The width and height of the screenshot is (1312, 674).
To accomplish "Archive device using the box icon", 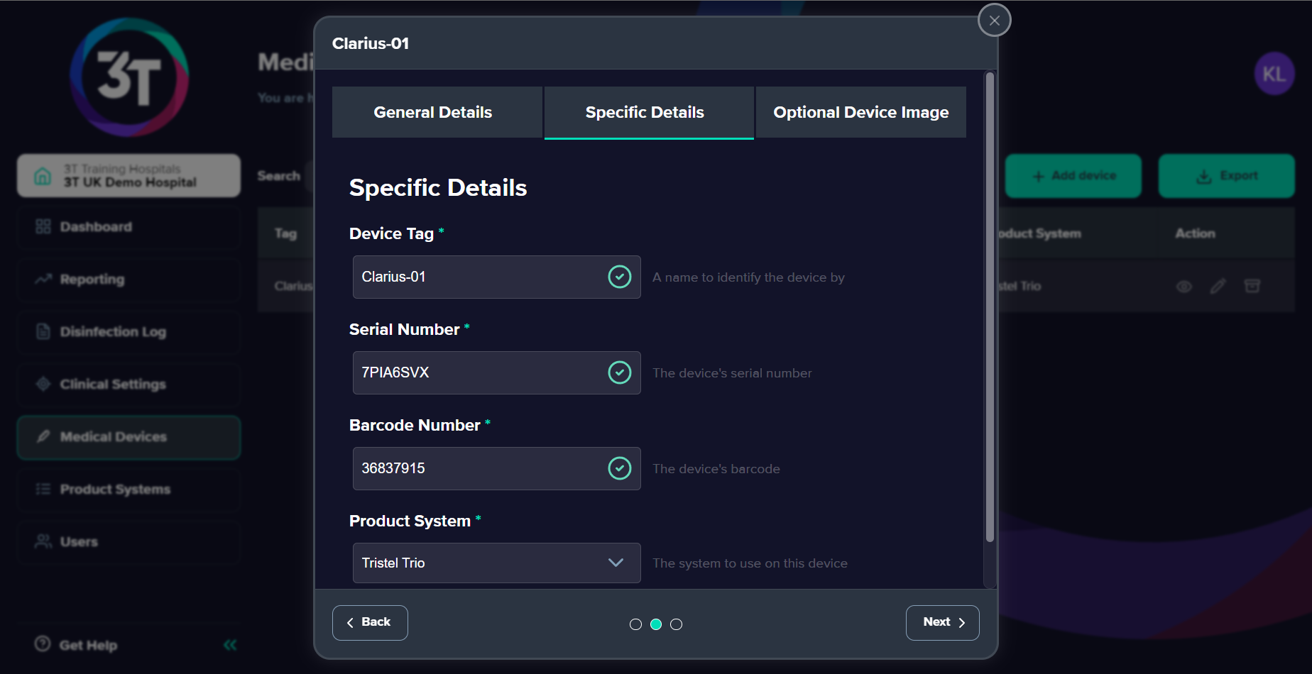I will [x=1252, y=286].
